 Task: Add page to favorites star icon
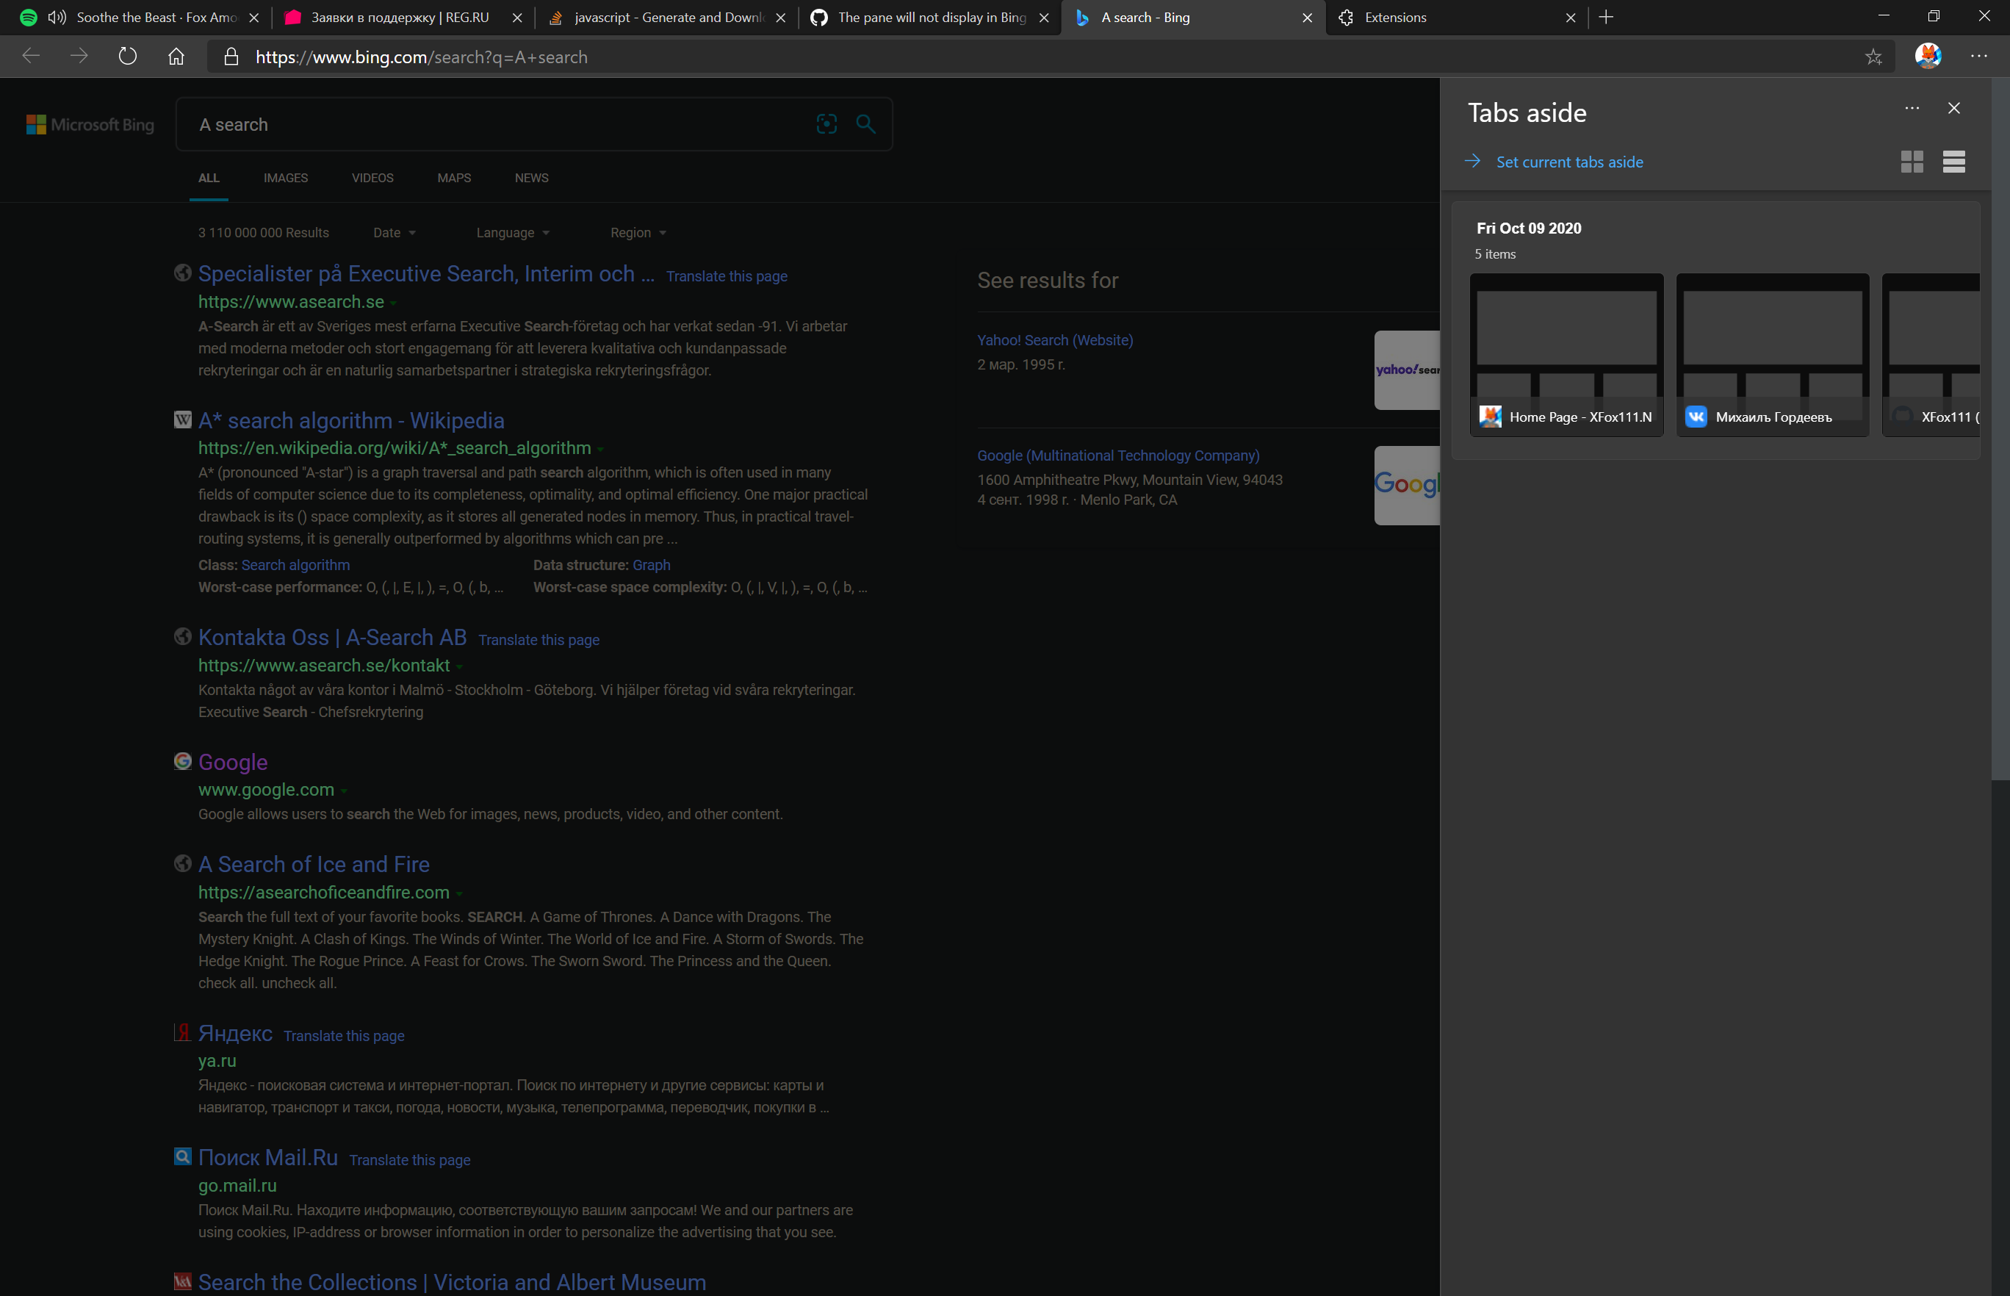pyautogui.click(x=1873, y=57)
